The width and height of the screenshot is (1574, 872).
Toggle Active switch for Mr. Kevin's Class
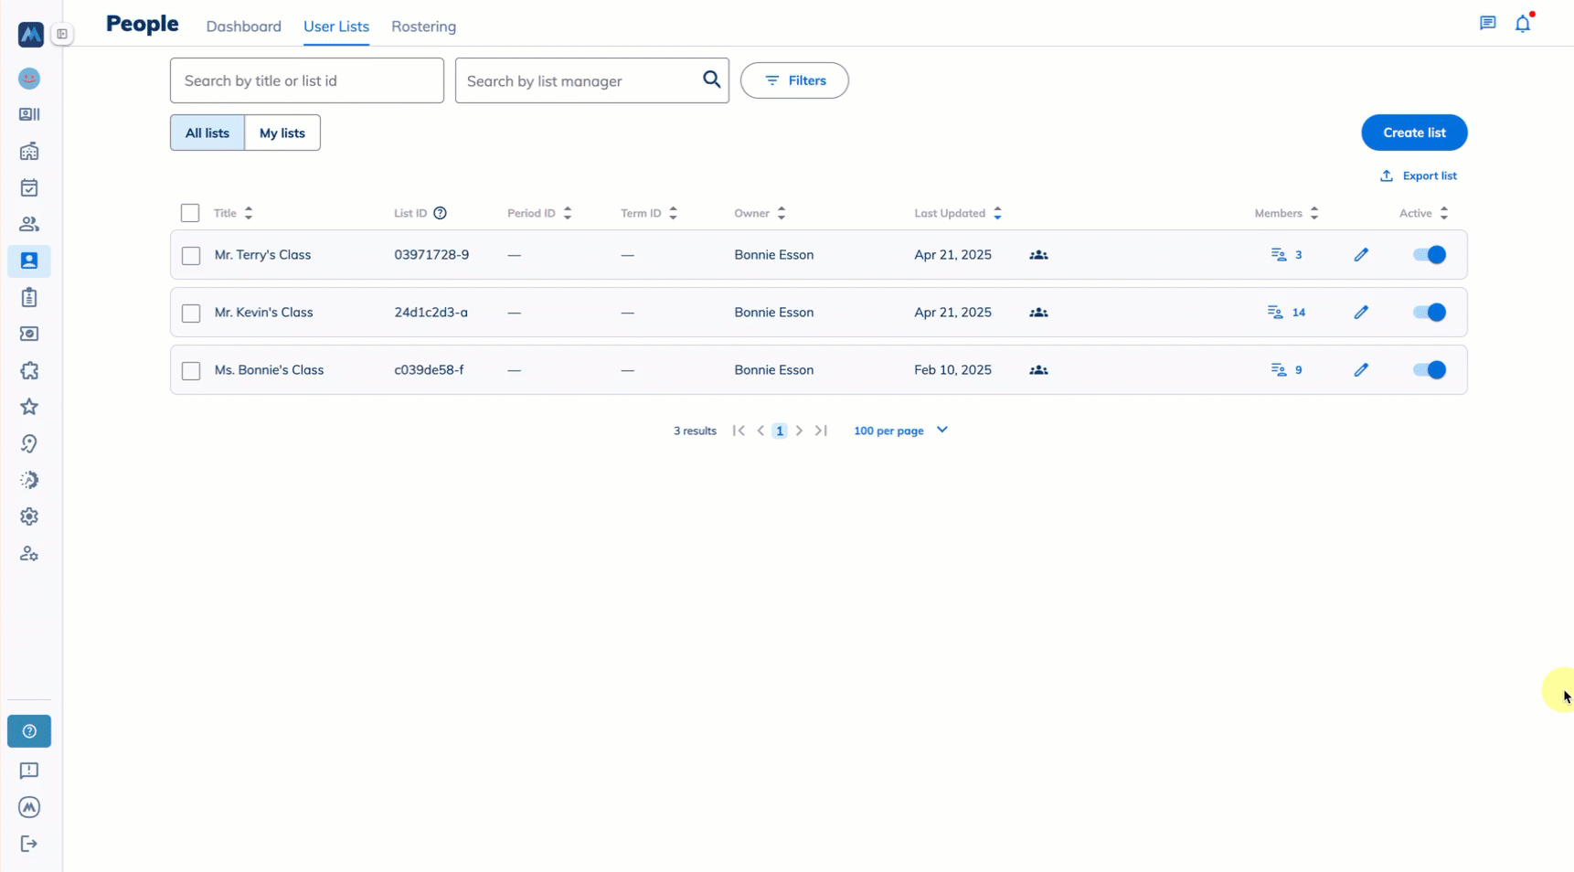tap(1430, 313)
